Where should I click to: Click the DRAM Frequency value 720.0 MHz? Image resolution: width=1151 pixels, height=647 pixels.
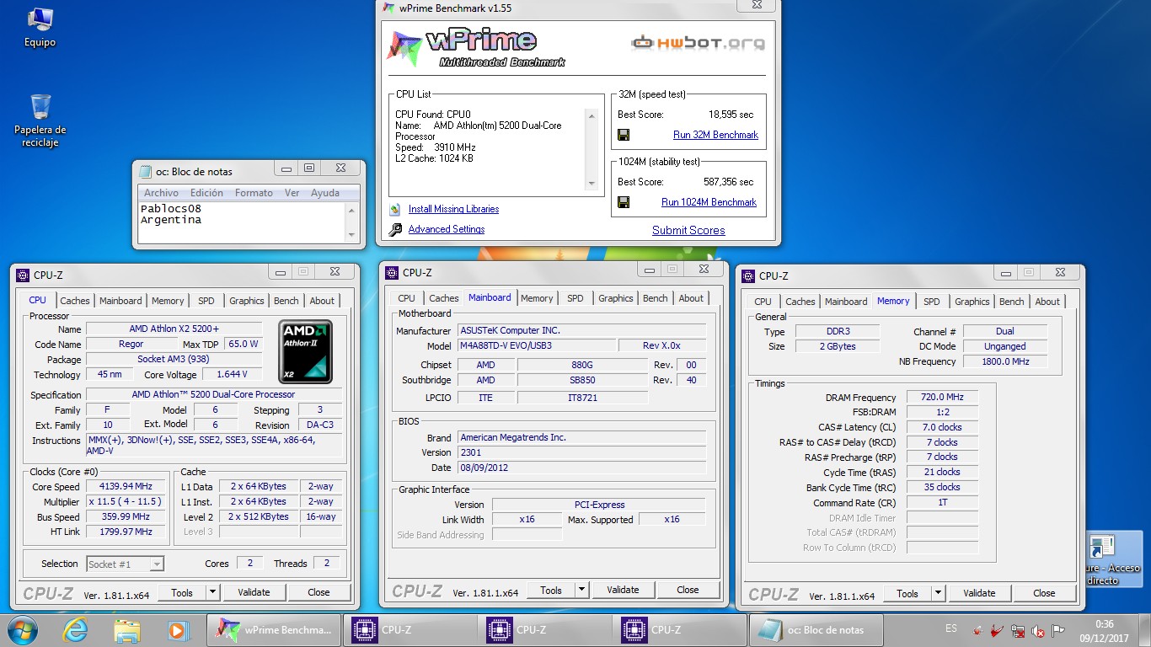(942, 397)
